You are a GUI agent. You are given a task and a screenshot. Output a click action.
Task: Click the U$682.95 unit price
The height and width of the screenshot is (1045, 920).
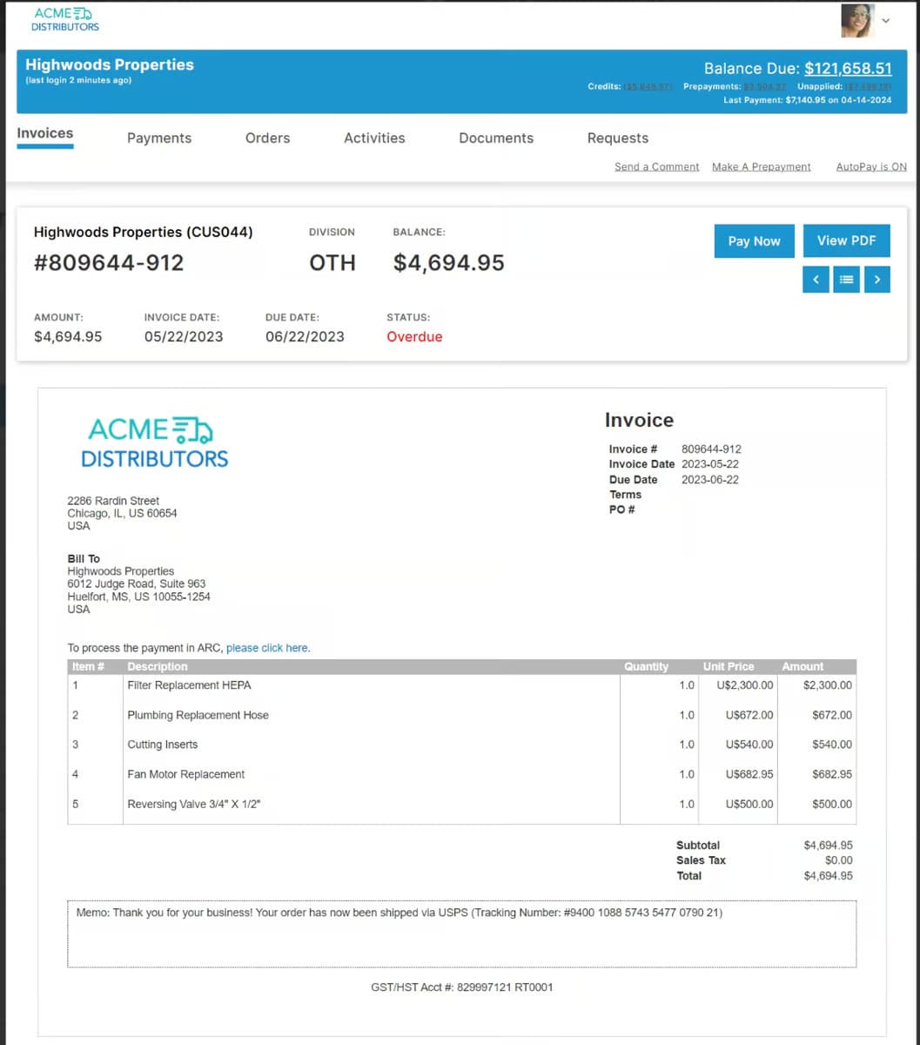[749, 774]
